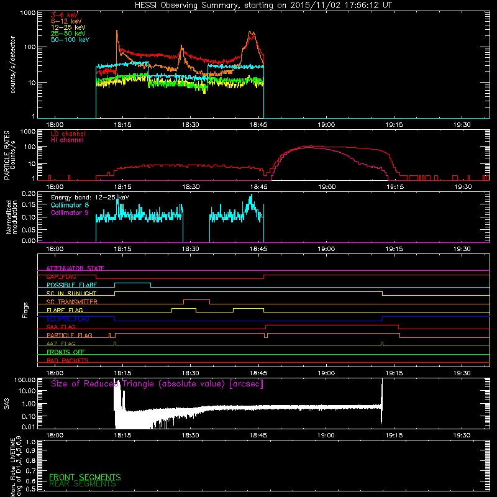Viewport: 497px width, 497px height.
Task: Select the 6-12 keV legend label
Action: coord(66,21)
